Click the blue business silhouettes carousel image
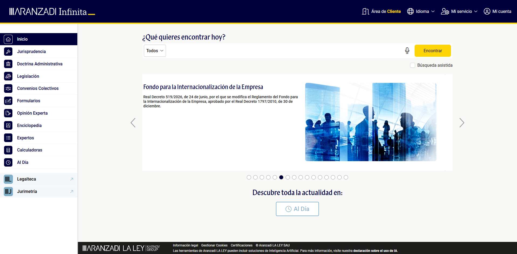517x254 pixels. tap(371, 122)
